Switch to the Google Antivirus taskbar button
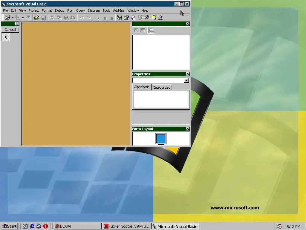Viewport: 306px width, 230px height. [126, 226]
